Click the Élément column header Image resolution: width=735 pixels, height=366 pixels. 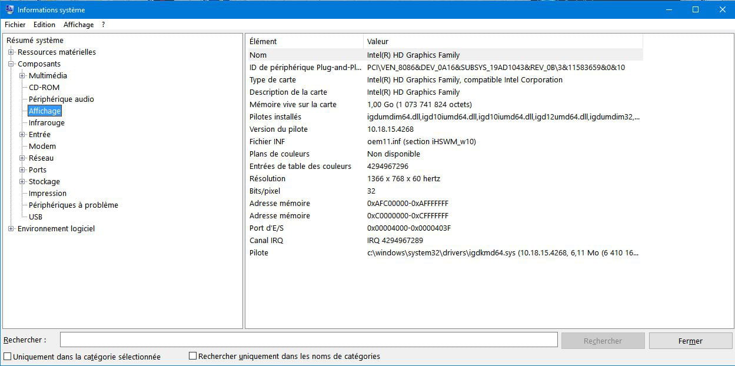[x=304, y=41]
